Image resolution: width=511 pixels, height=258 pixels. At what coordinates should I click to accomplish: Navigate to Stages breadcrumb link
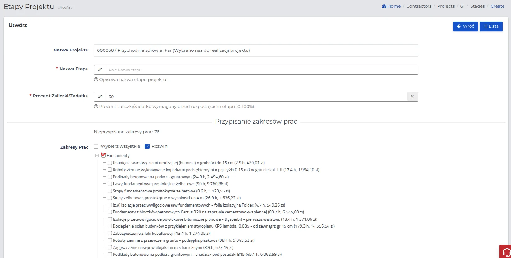pos(477,6)
